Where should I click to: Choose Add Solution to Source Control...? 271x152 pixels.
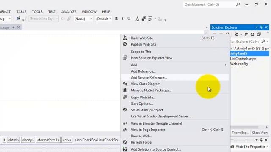[175, 149]
